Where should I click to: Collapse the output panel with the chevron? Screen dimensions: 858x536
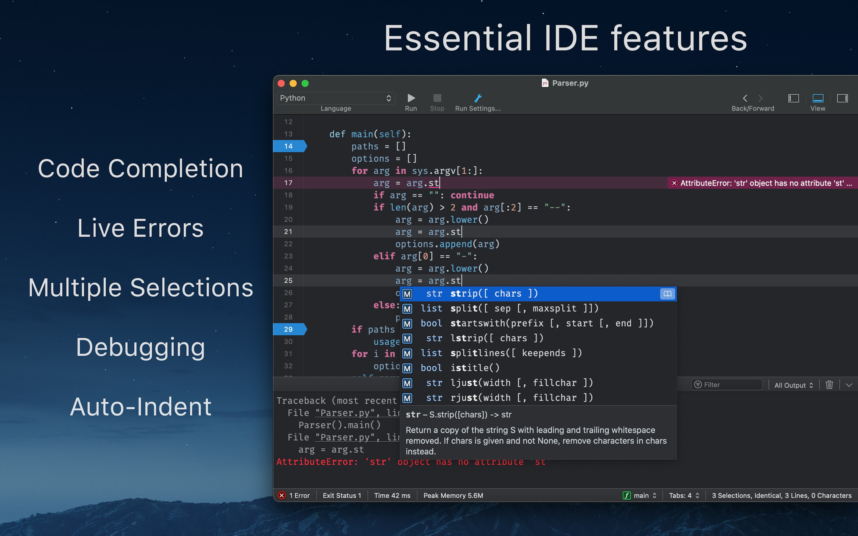(x=849, y=385)
